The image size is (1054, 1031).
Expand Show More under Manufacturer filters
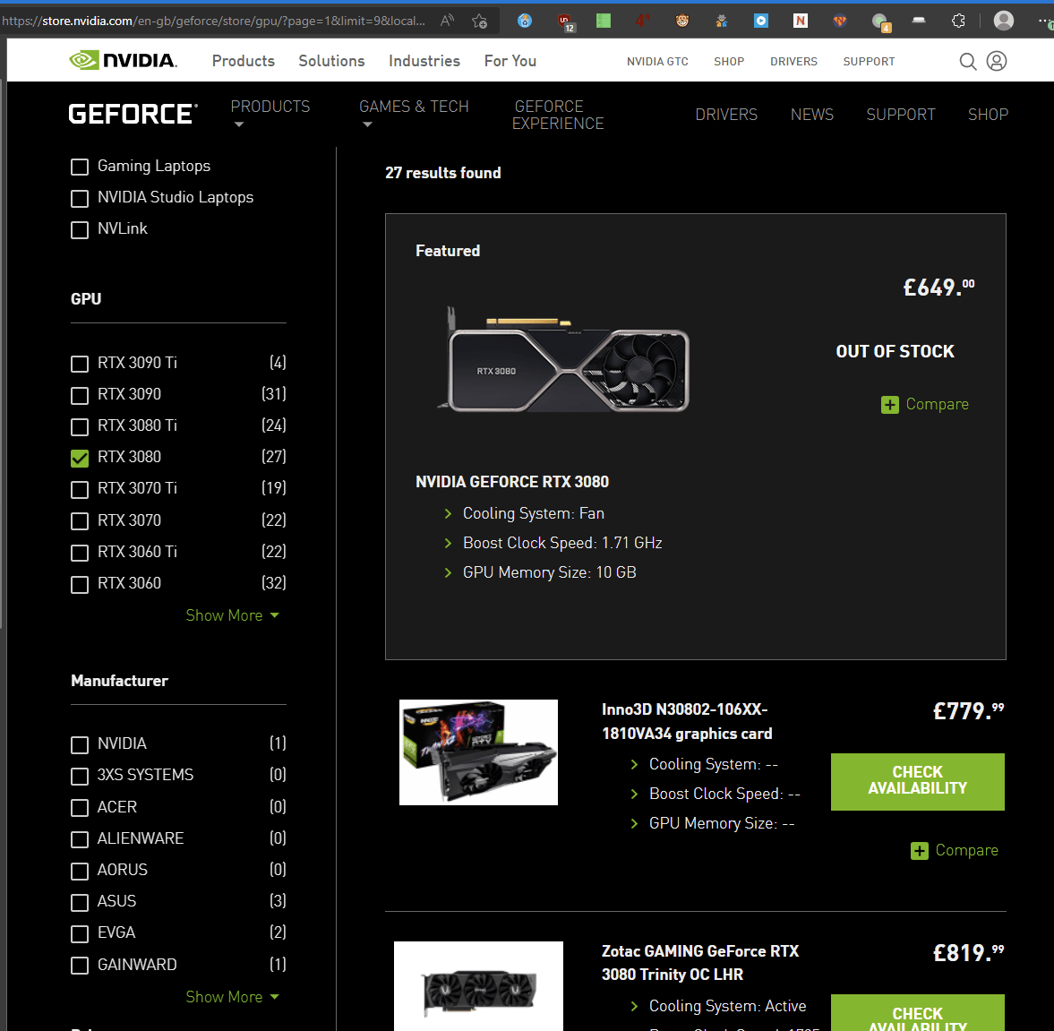point(232,997)
